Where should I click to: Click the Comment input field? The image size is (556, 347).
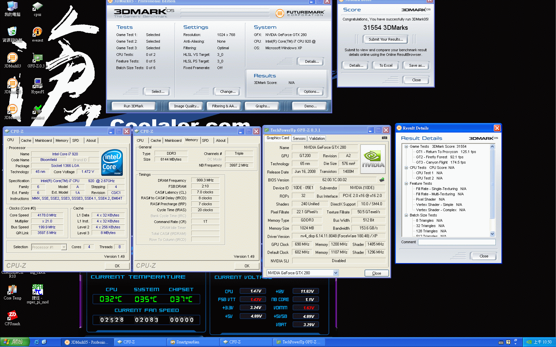457,242
